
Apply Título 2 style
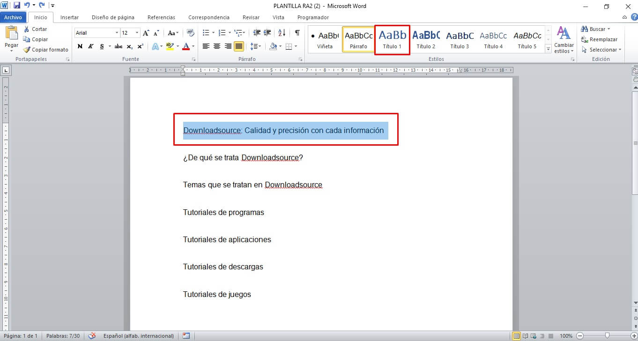426,40
